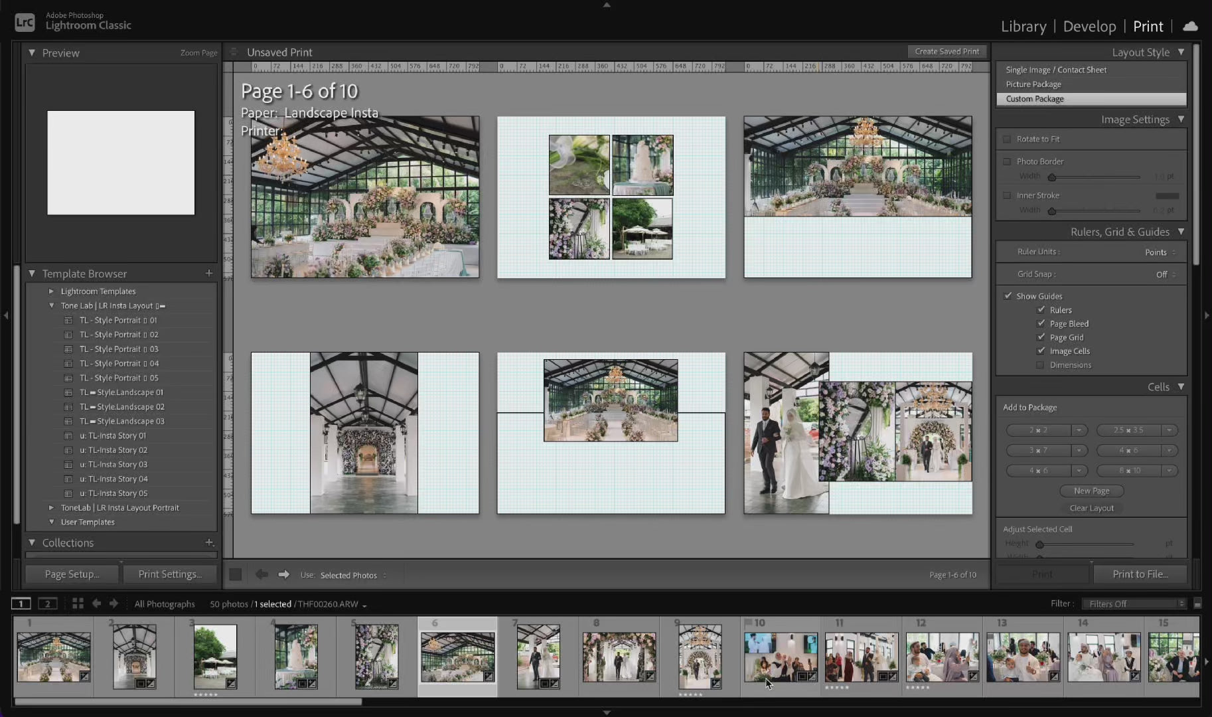Expand Lightroom Templates folder
Image resolution: width=1212 pixels, height=717 pixels.
pos(51,291)
